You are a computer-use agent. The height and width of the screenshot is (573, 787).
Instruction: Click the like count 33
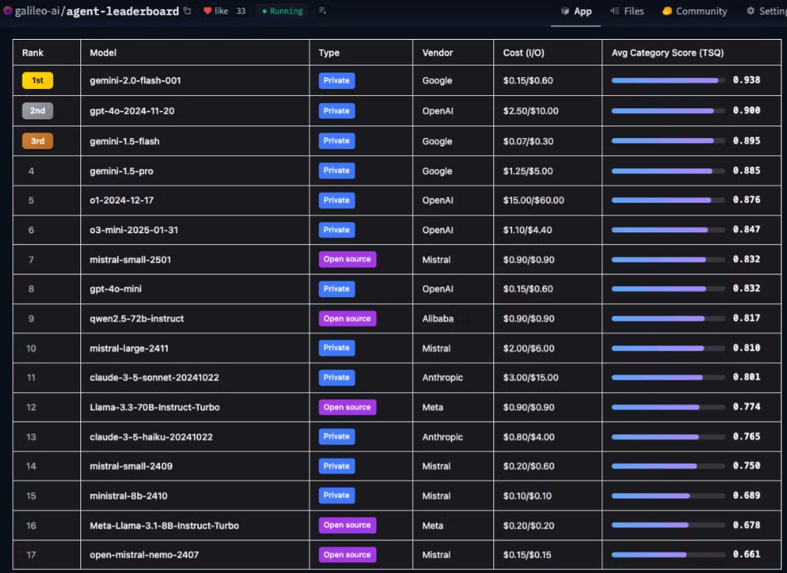tap(241, 11)
